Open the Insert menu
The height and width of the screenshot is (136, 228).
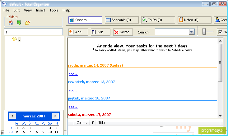(40, 10)
